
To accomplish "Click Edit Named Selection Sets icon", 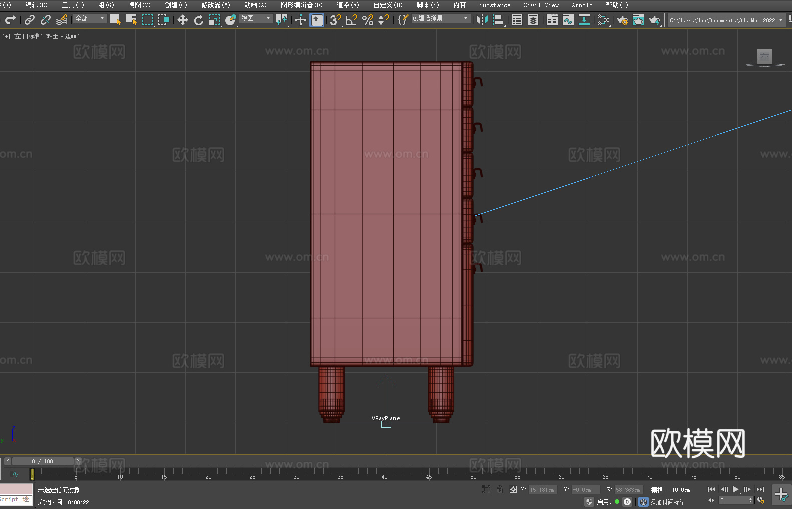I will pos(403,20).
